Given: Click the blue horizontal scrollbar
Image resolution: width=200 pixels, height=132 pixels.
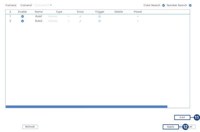Looking at the screenshot, I should click(x=86, y=107).
